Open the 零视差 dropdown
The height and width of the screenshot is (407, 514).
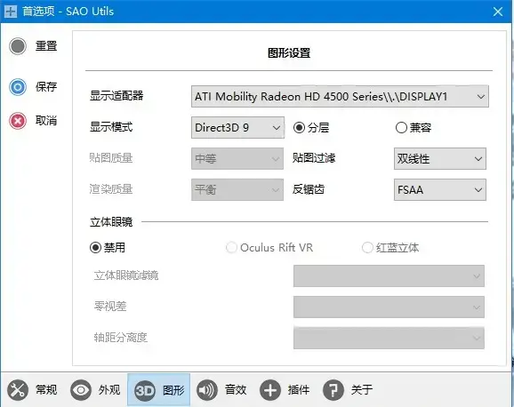tap(389, 307)
